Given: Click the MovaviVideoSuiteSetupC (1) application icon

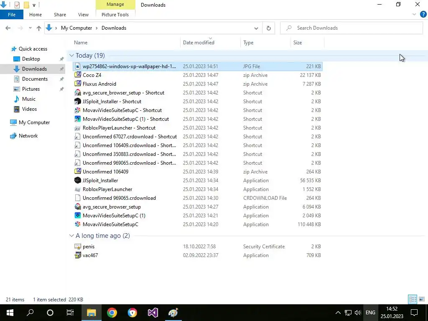Looking at the screenshot, I should tap(78, 215).
